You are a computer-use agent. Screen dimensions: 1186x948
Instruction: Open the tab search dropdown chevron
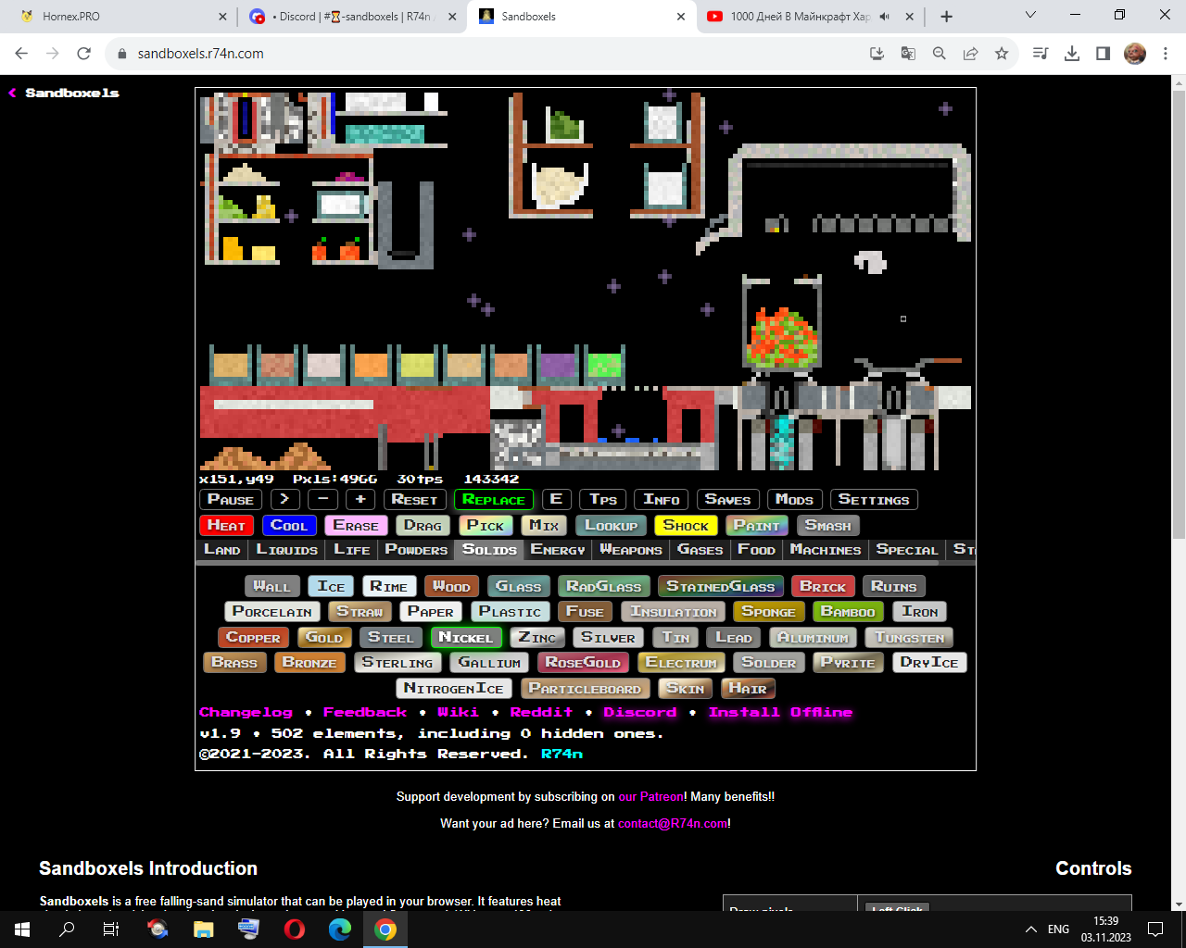[x=1031, y=16]
